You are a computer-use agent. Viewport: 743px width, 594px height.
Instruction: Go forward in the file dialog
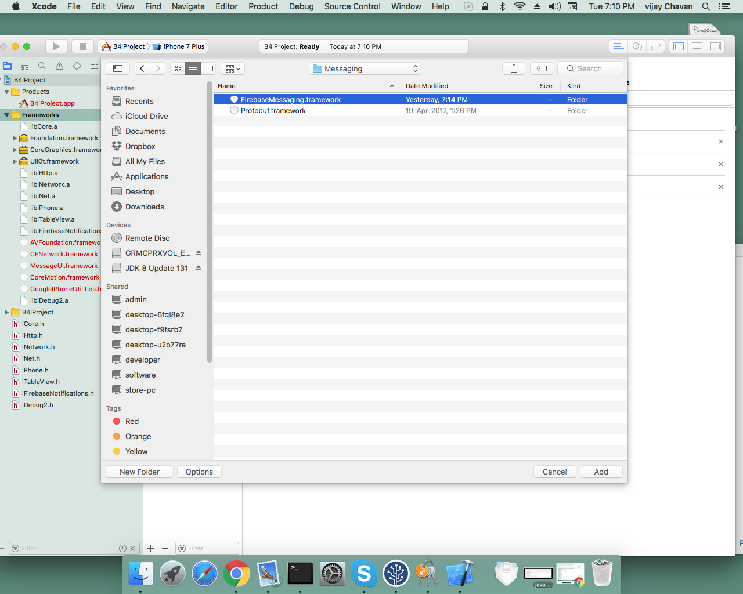click(x=158, y=68)
